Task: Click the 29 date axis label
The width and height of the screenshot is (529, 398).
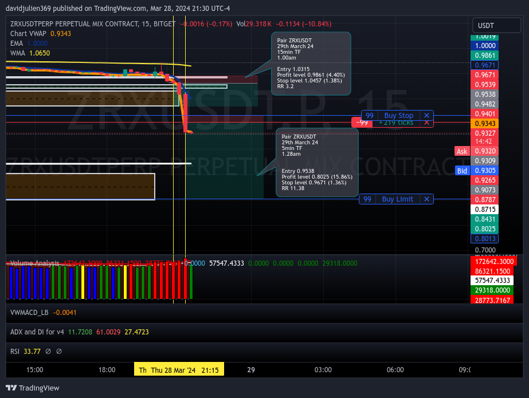Action: point(251,370)
